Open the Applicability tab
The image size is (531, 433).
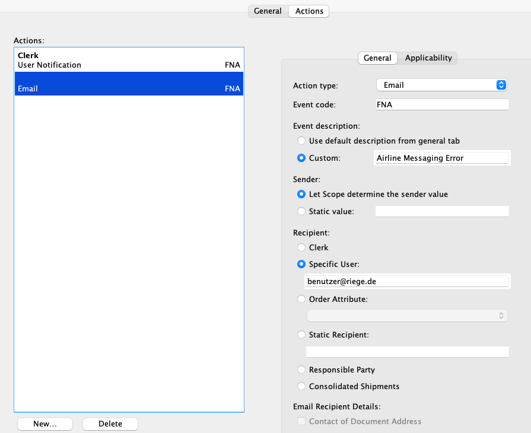(x=428, y=58)
